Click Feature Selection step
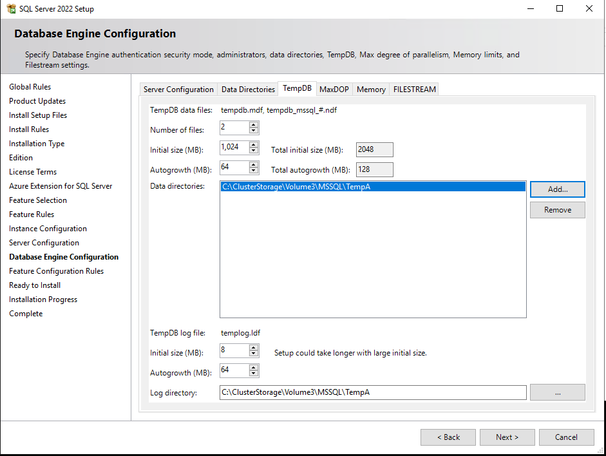 (38, 200)
